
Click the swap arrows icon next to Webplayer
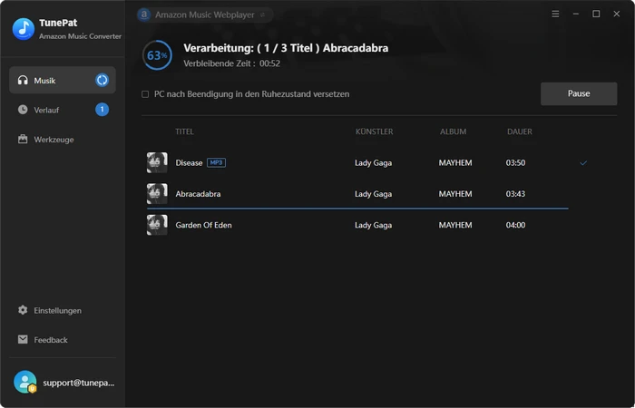(262, 15)
